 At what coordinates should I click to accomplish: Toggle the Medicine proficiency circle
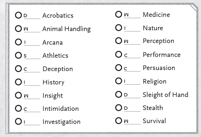tap(119, 14)
